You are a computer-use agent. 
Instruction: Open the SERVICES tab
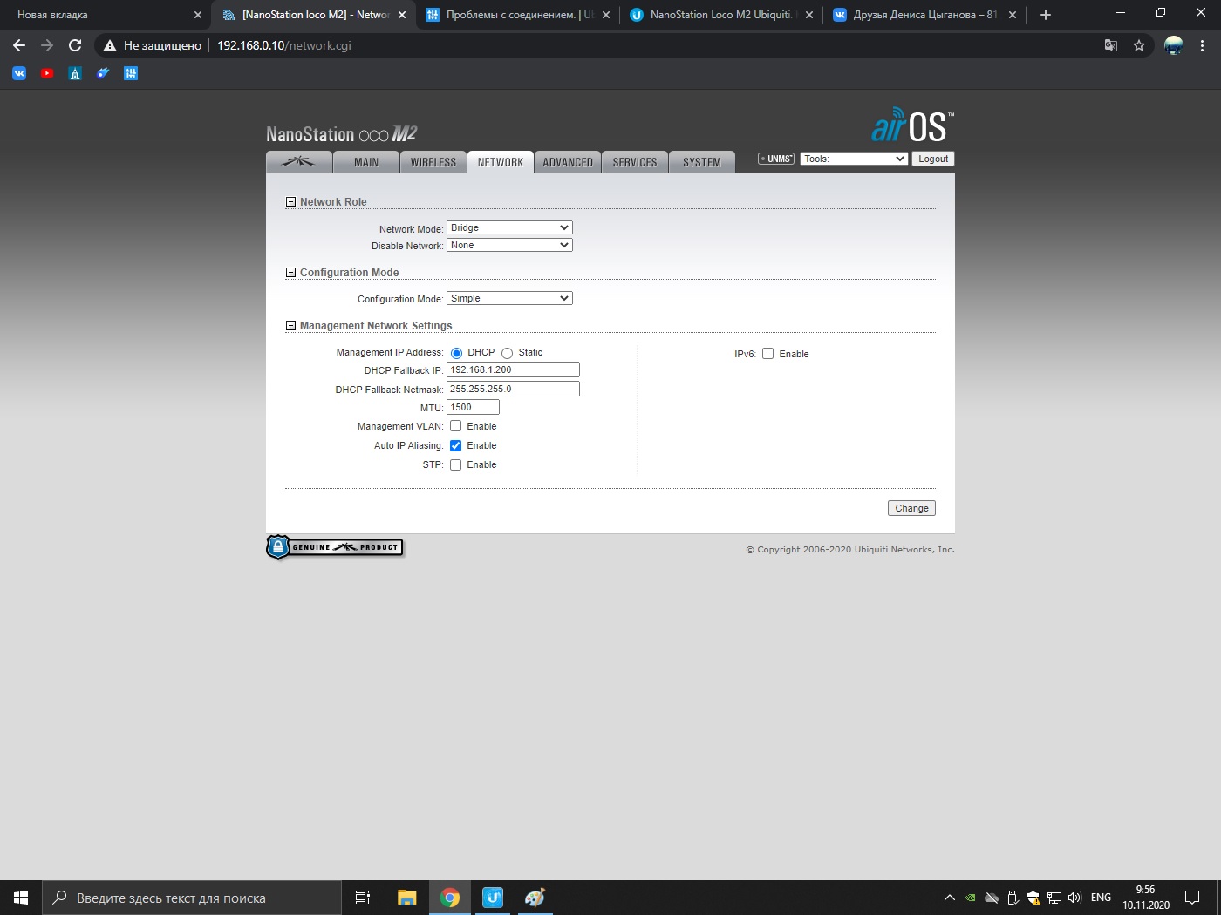635,162
